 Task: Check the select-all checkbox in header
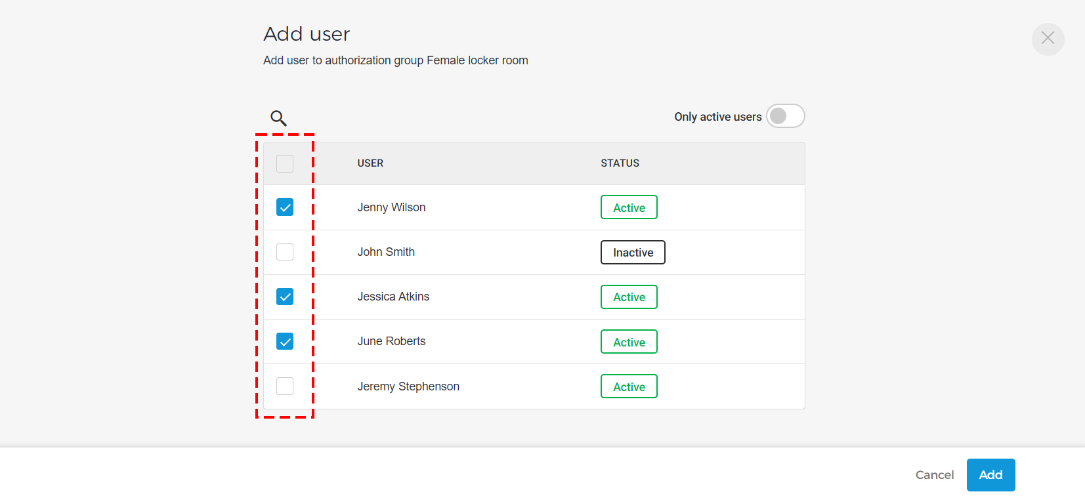tap(285, 163)
